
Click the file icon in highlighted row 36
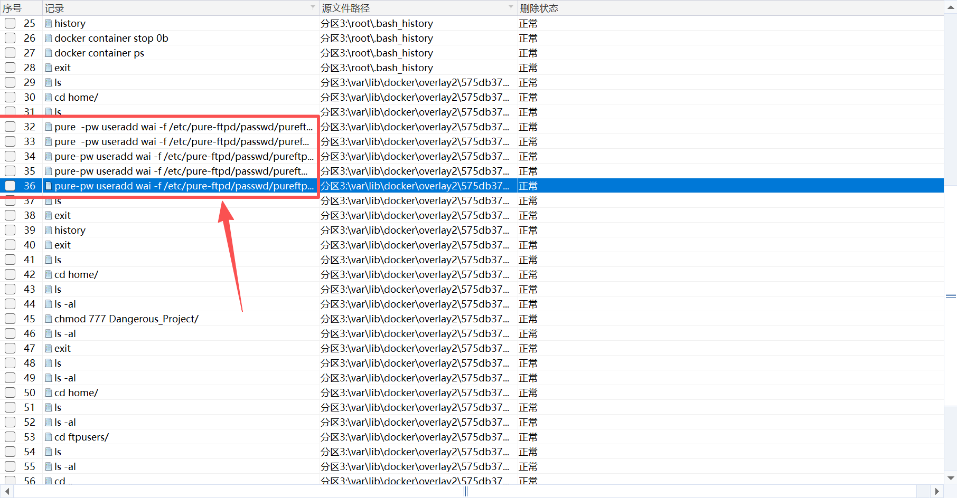(49, 186)
